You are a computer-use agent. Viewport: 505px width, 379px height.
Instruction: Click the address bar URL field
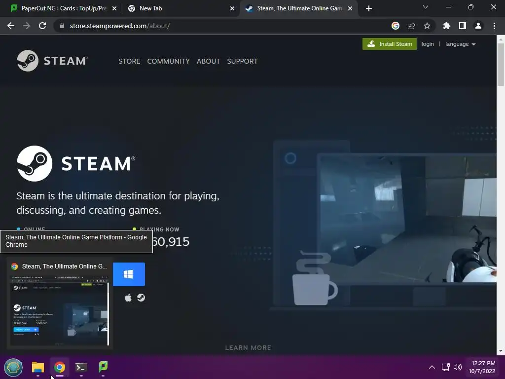click(225, 26)
